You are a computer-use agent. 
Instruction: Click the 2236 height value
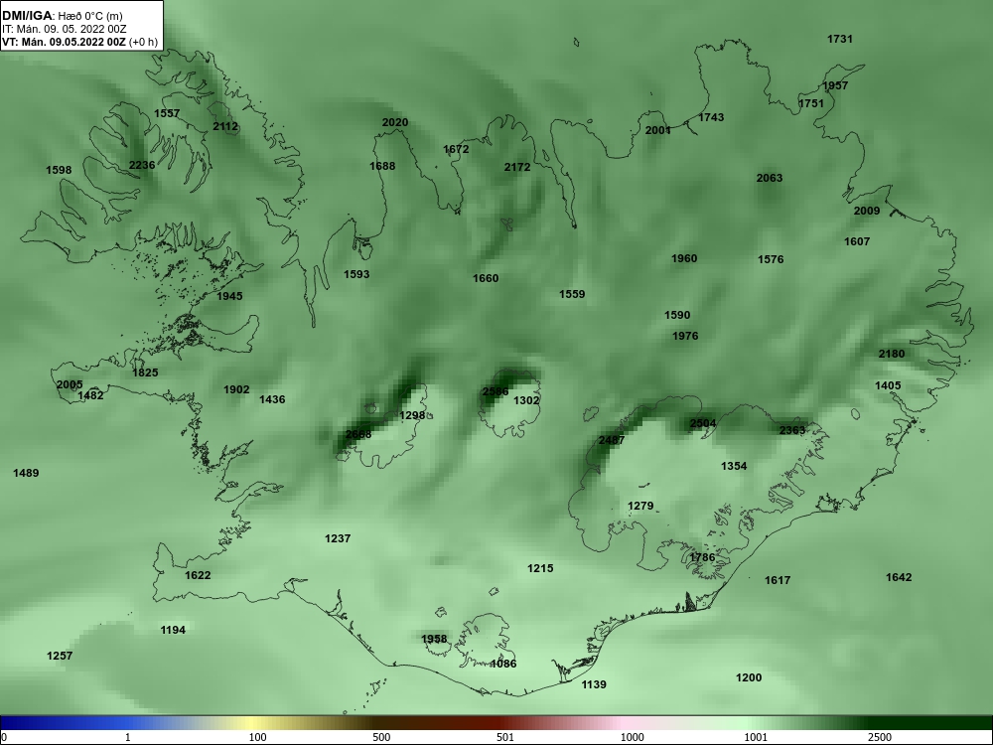142,165
